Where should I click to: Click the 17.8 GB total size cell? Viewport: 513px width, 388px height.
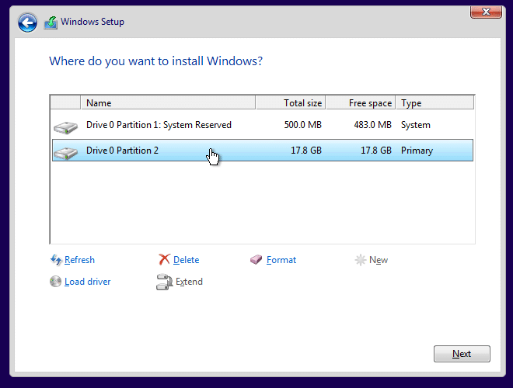(306, 151)
